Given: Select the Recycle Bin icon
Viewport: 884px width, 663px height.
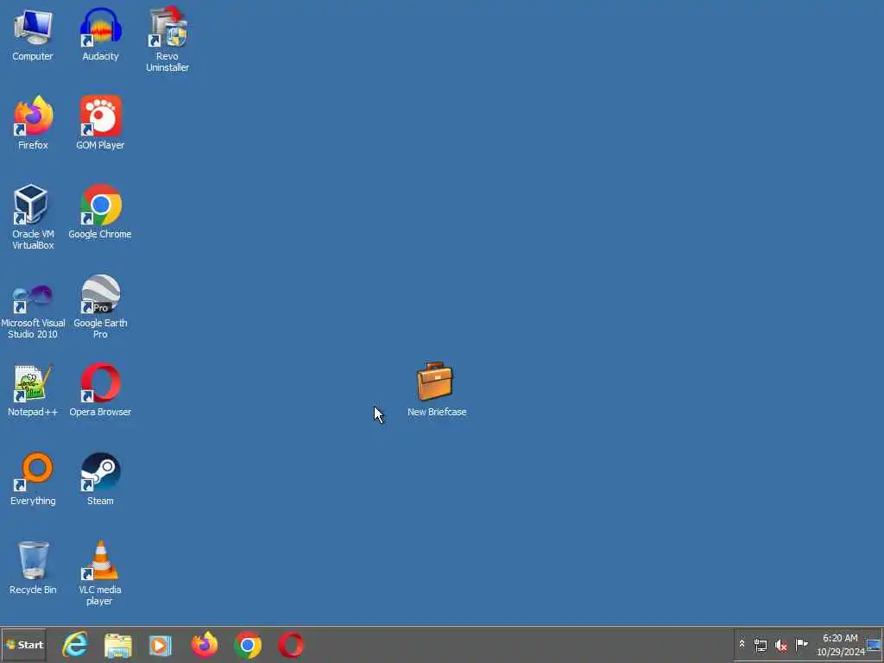Looking at the screenshot, I should tap(33, 568).
